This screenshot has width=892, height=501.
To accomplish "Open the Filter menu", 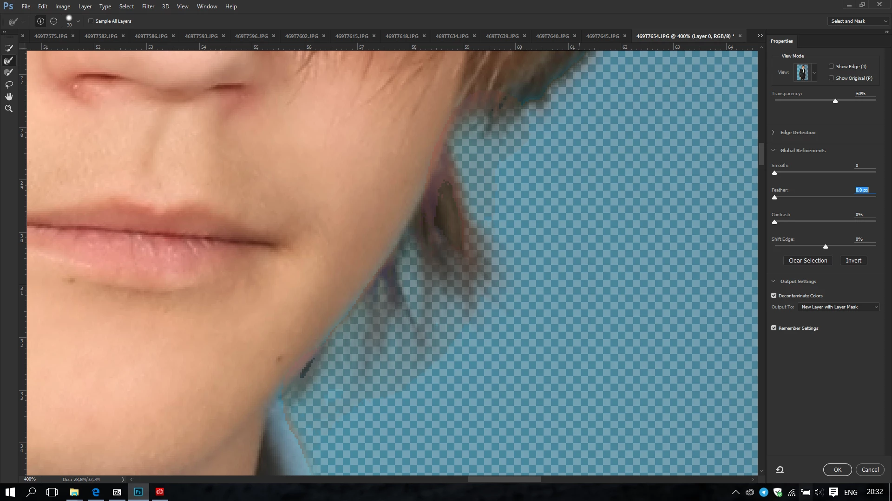I will click(148, 6).
